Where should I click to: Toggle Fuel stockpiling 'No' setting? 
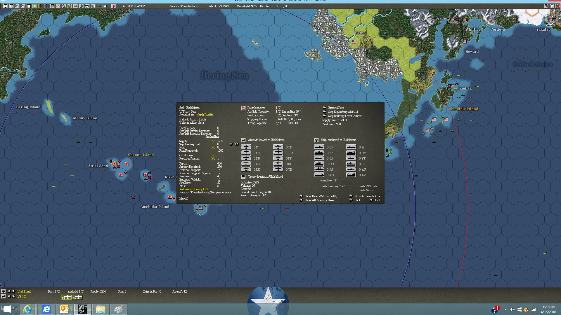[213, 148]
